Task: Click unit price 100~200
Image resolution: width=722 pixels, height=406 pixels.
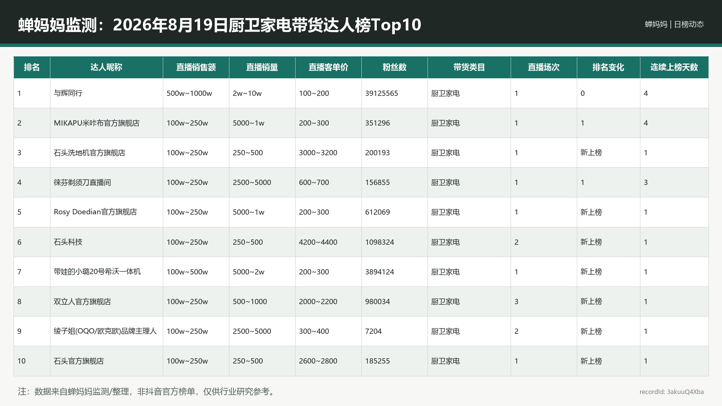Action: (x=314, y=93)
